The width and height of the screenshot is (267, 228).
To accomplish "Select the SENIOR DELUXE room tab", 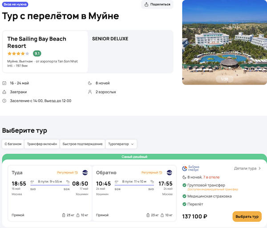I will click(110, 39).
